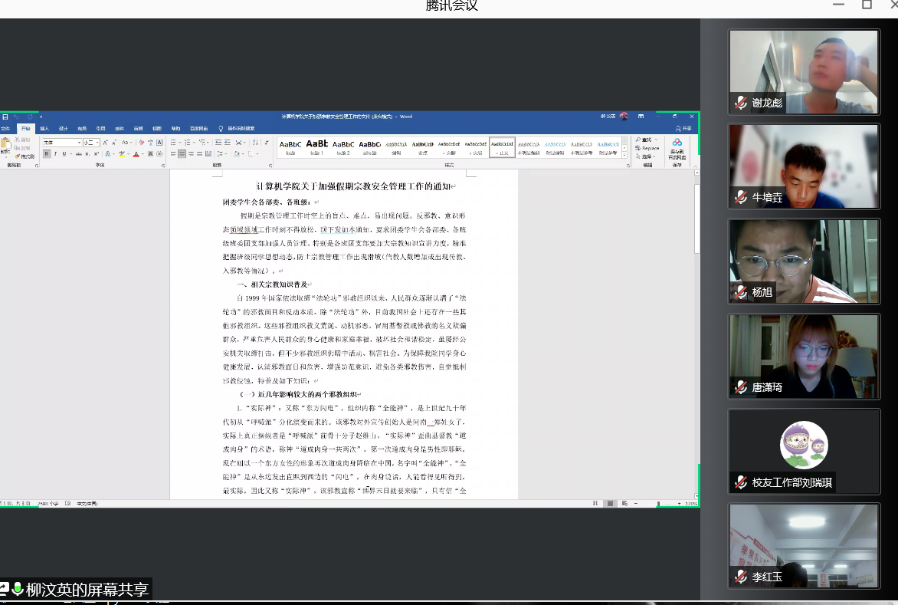The width and height of the screenshot is (898, 605).
Task: Click the Save icon in Word's title bar
Action: (5, 117)
